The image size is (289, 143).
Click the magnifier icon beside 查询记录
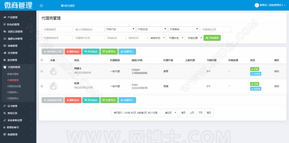tap(5, 113)
